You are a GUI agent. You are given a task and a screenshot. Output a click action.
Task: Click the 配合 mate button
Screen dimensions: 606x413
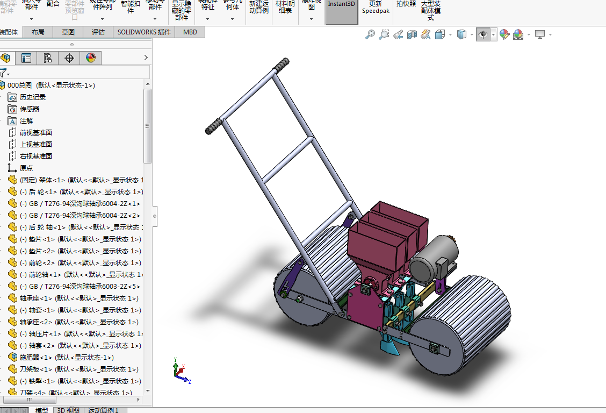pos(53,4)
